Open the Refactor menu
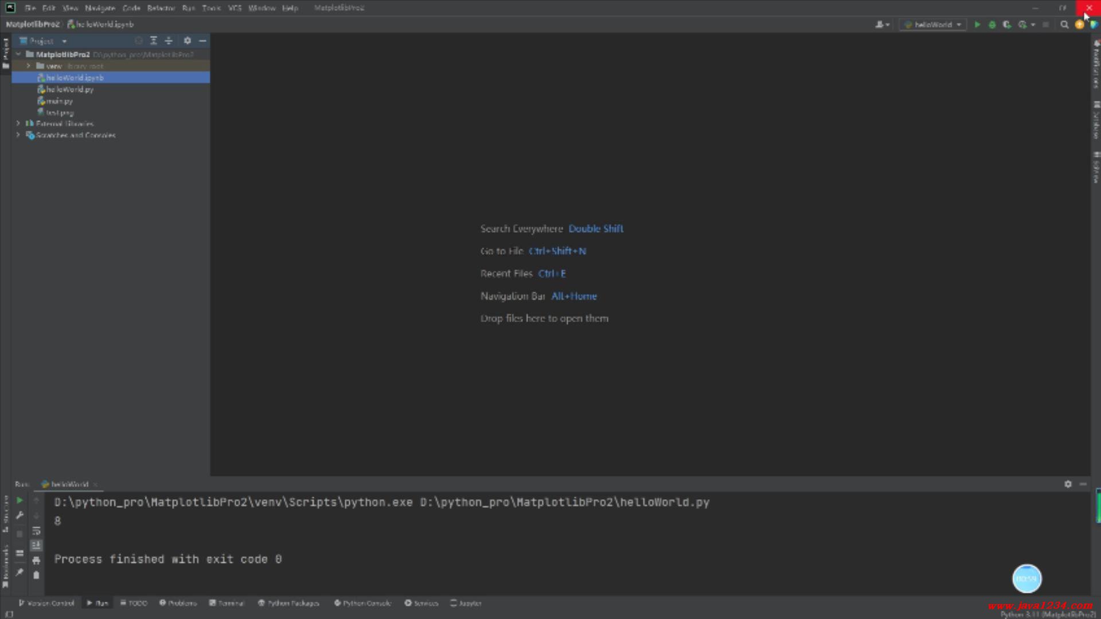The image size is (1101, 619). 161,8
